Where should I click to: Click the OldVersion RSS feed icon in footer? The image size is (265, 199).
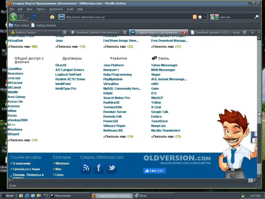(86, 168)
